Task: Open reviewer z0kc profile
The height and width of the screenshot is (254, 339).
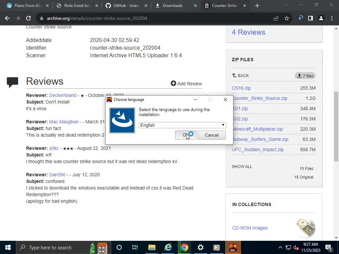Action: click(54, 148)
